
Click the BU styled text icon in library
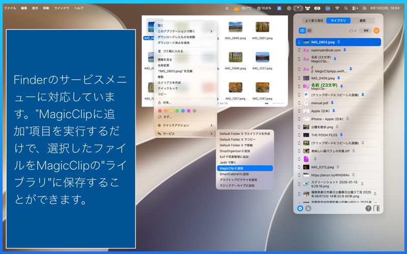coord(306,86)
